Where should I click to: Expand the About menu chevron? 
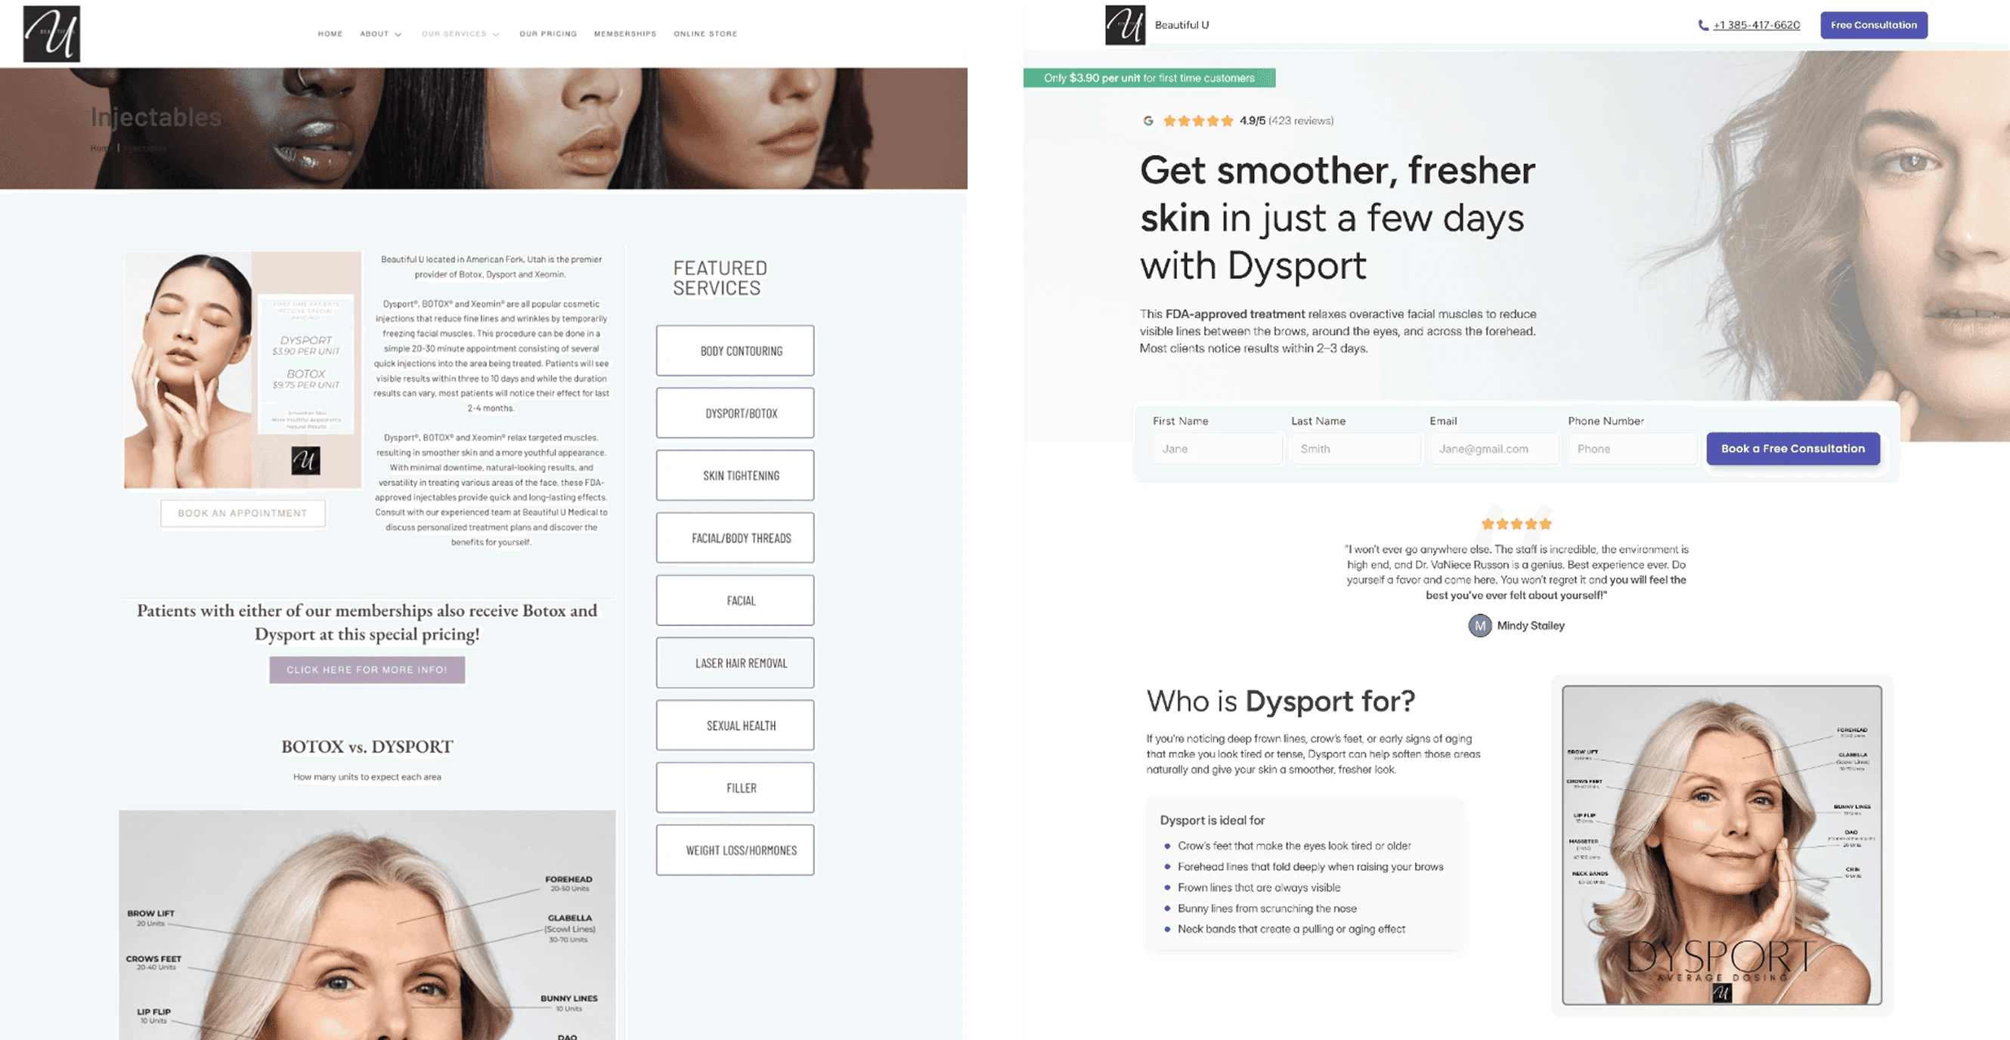point(398,34)
